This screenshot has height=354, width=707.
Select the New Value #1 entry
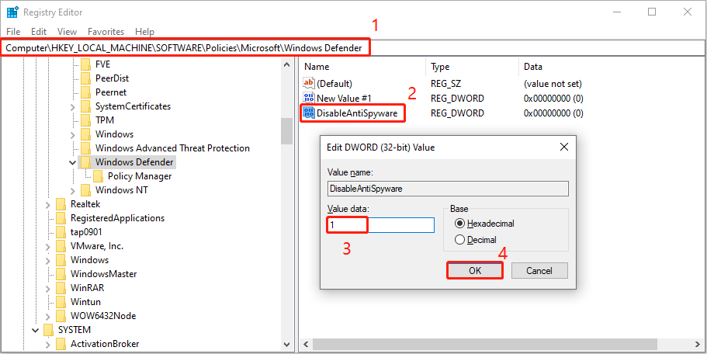[x=344, y=99]
